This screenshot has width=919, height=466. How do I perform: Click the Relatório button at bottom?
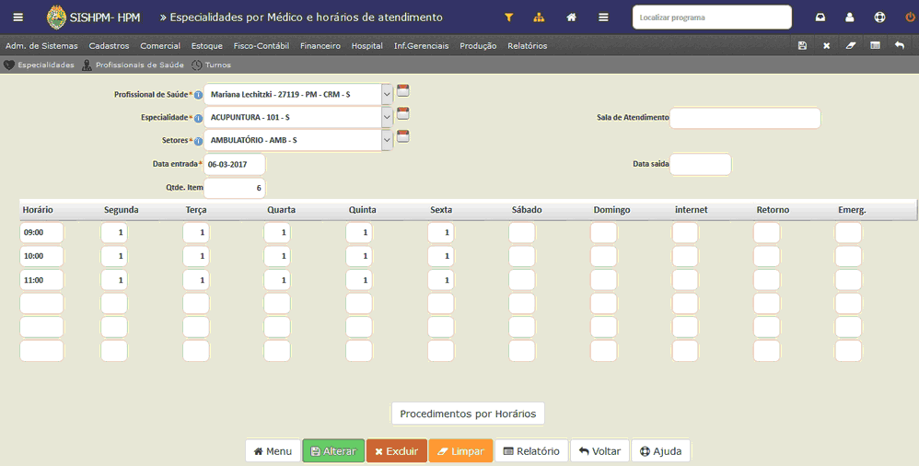[x=531, y=450]
